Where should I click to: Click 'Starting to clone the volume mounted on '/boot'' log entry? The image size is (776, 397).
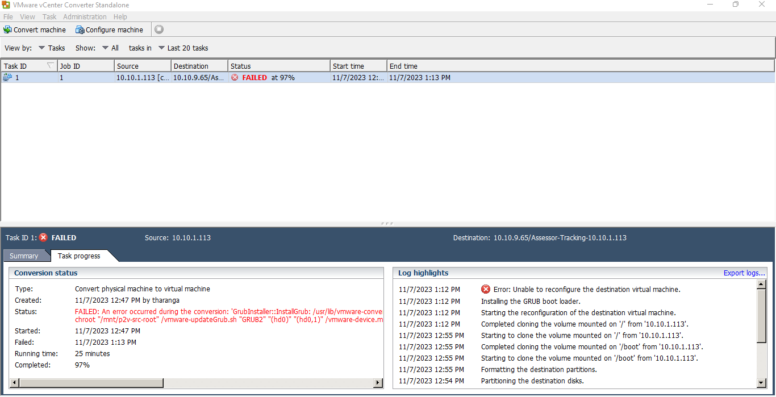click(x=590, y=358)
